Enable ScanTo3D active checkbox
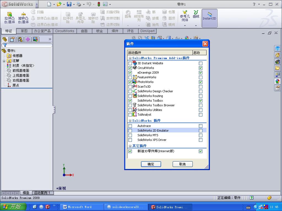Screen dimensions: 282x211 tap(130, 87)
